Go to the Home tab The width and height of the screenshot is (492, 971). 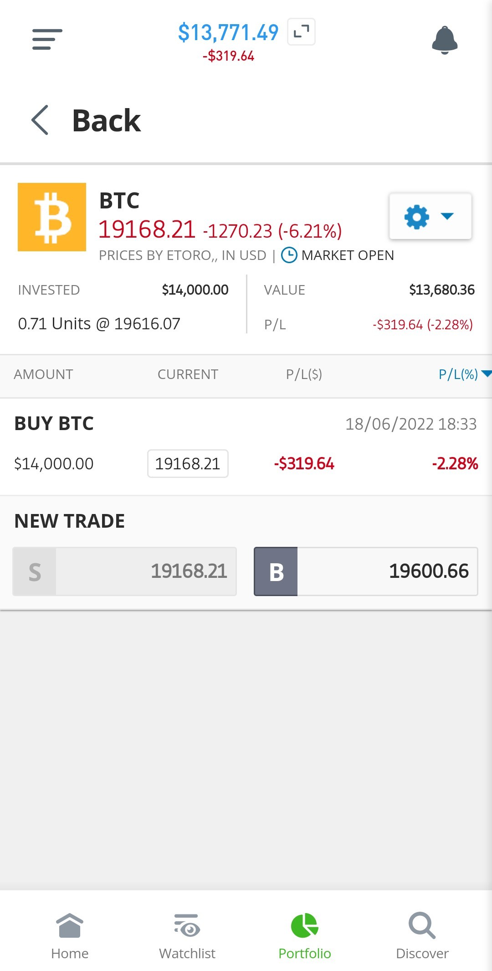(x=70, y=936)
